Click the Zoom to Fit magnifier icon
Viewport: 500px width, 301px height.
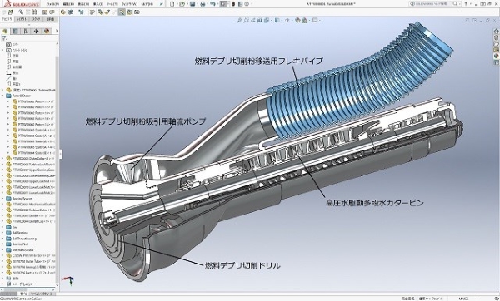coord(239,20)
